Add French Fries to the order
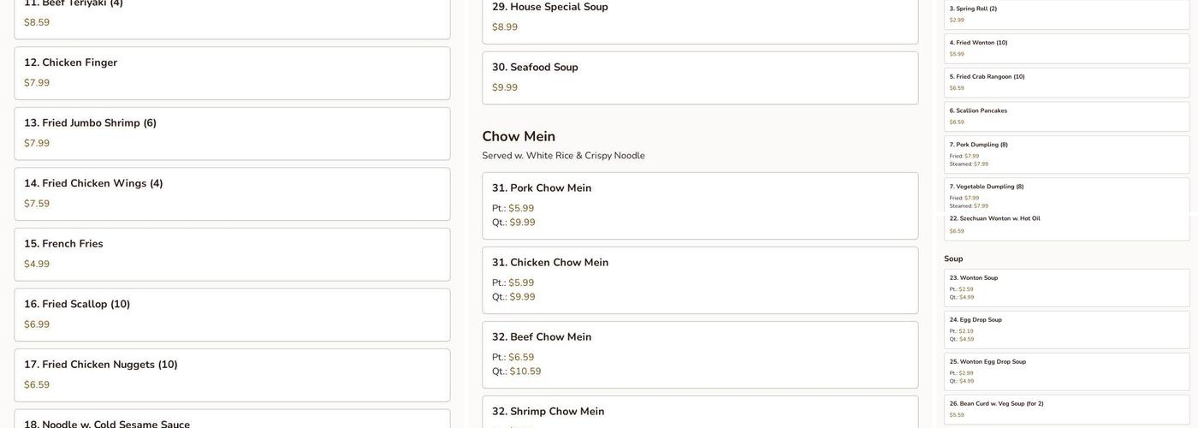 point(232,254)
